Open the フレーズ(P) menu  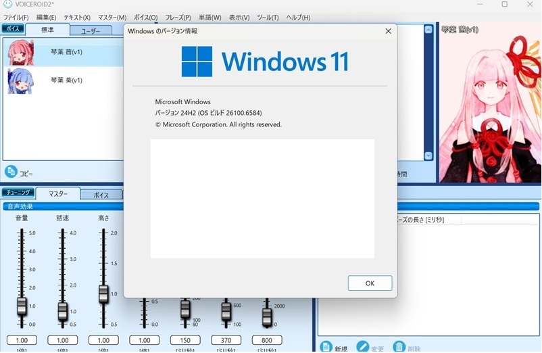pyautogui.click(x=178, y=18)
